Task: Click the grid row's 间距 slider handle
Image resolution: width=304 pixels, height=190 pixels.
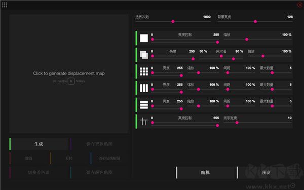Action: (227, 72)
